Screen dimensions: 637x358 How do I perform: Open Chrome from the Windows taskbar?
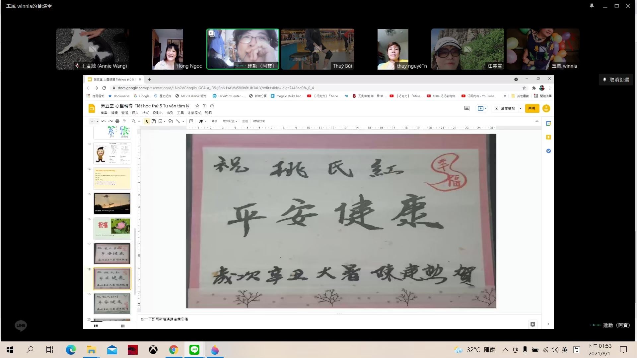pos(174,350)
